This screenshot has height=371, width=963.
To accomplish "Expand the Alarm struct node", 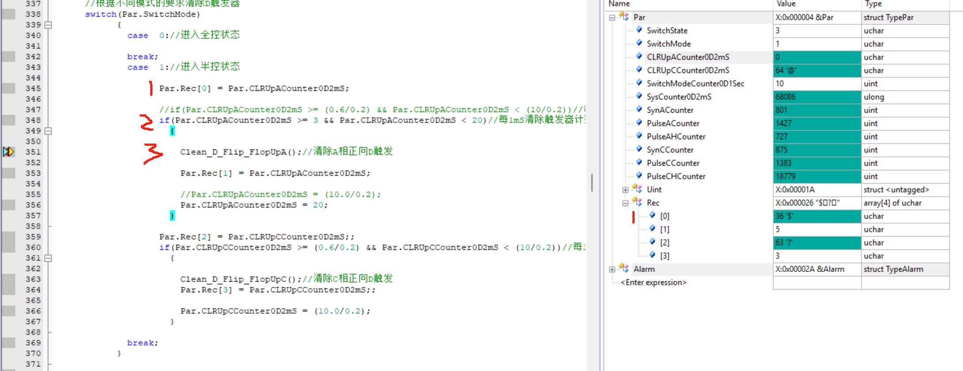I will (612, 269).
